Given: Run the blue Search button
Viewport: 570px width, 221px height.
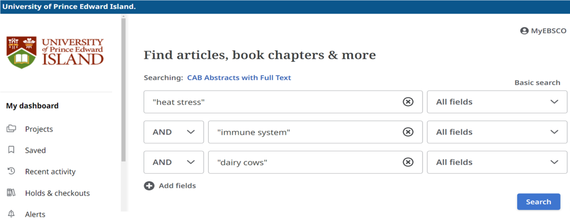Looking at the screenshot, I should [538, 202].
